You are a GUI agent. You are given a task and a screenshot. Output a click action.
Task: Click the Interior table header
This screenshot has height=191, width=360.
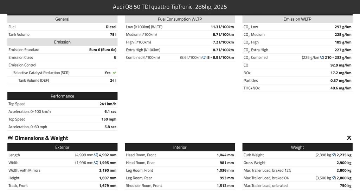tap(180, 147)
